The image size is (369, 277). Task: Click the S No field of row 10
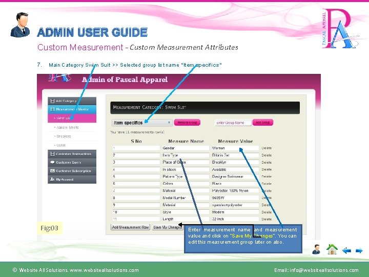coord(136,212)
